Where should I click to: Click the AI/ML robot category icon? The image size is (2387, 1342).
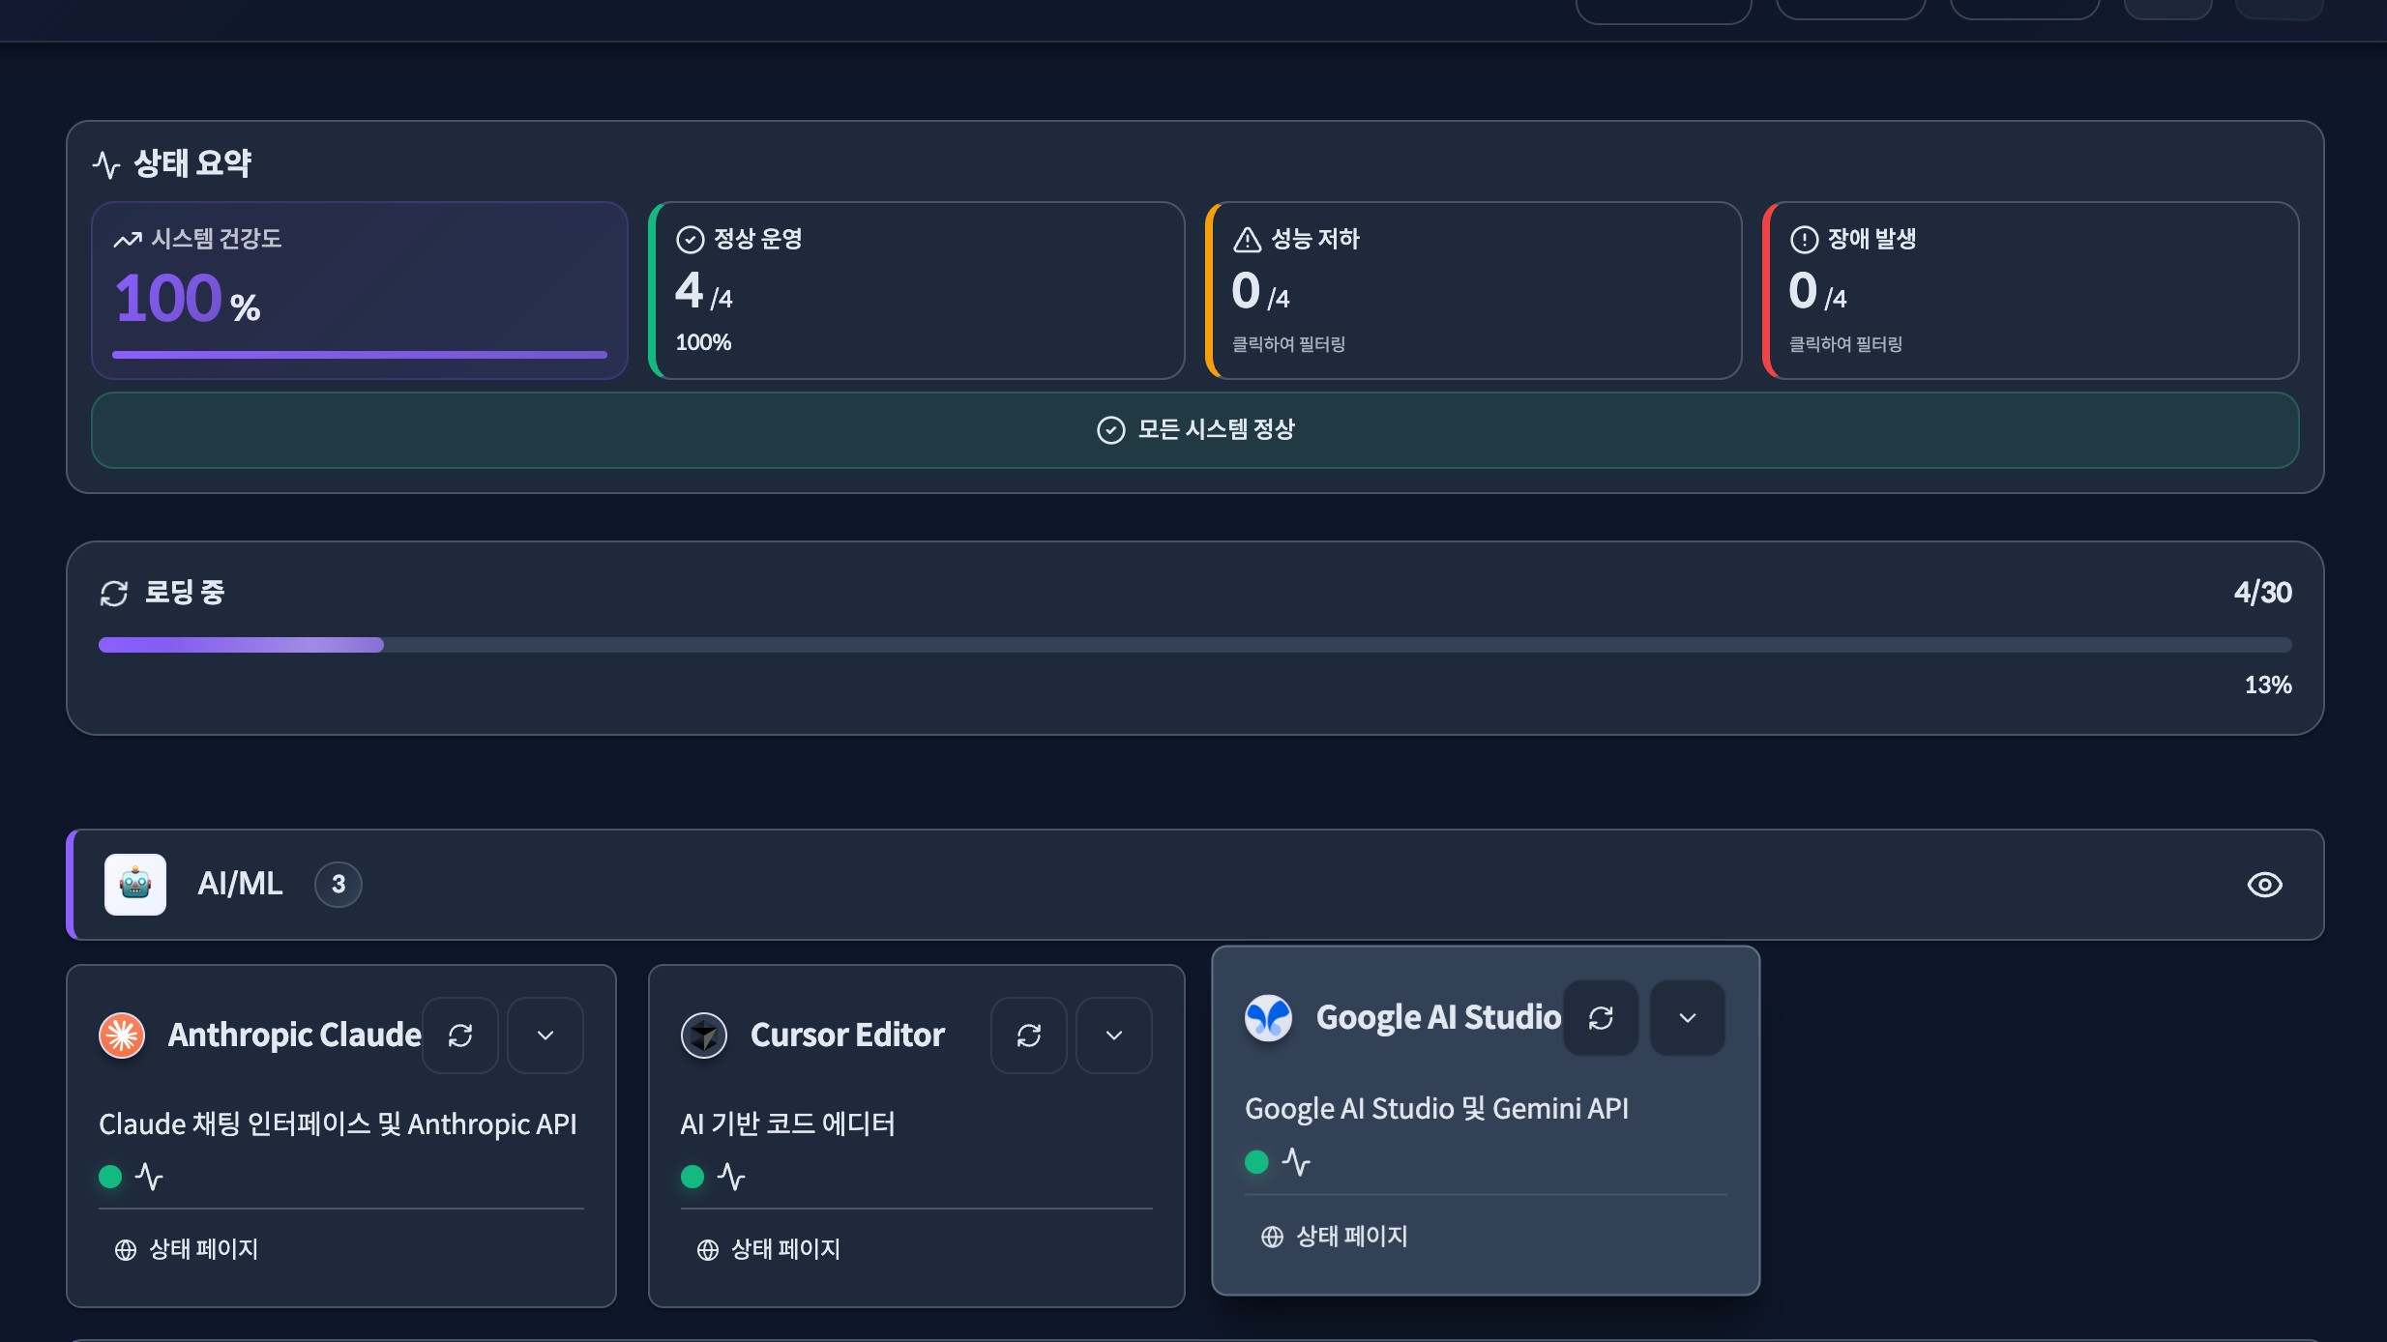[x=135, y=884]
